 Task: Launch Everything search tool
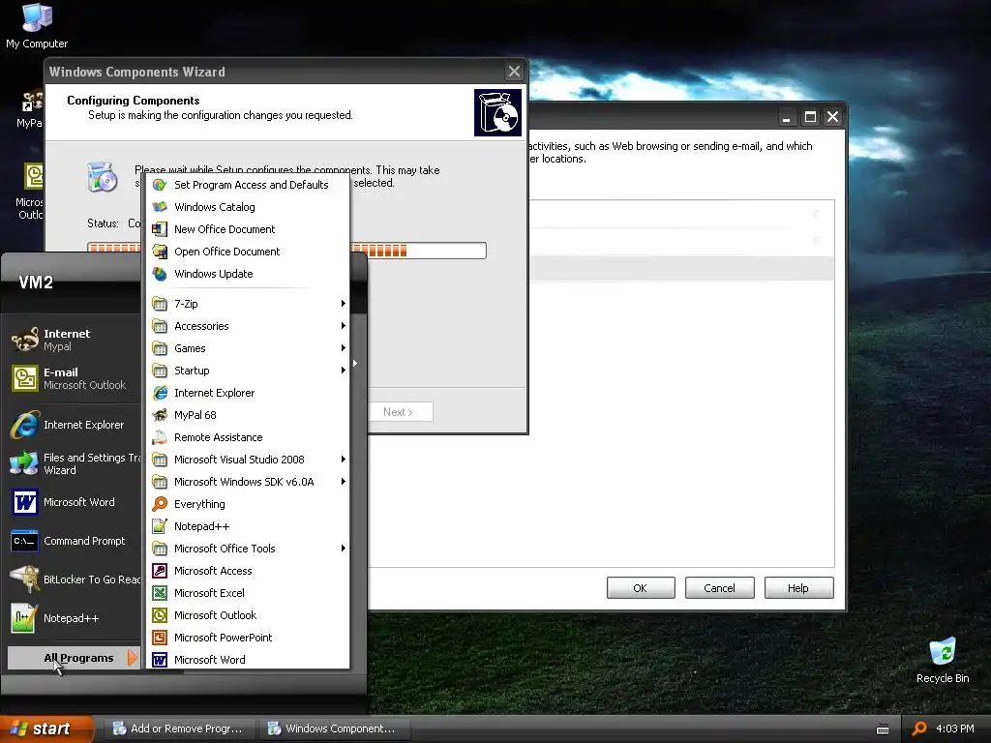[248, 503]
